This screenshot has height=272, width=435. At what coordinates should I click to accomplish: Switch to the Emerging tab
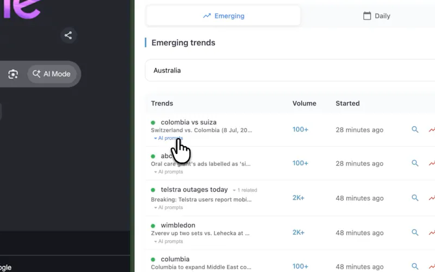click(223, 16)
